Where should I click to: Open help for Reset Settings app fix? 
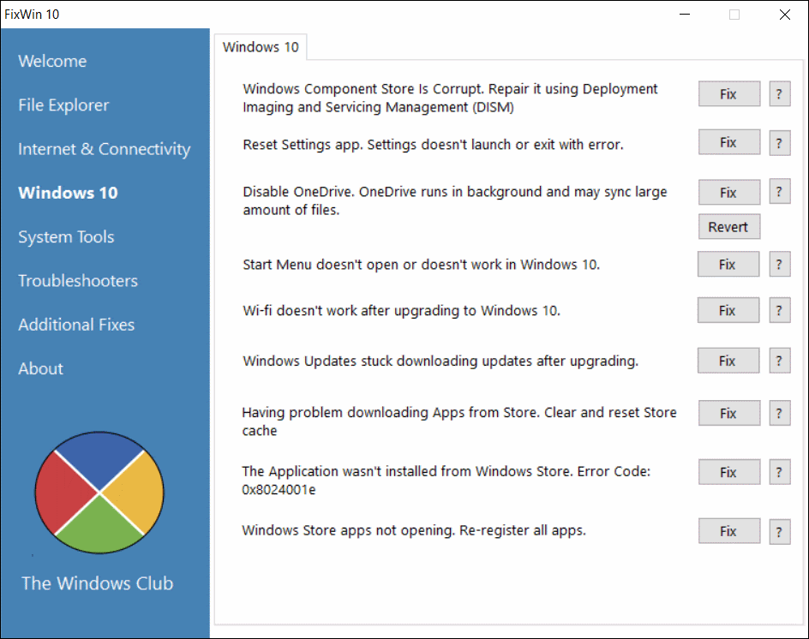coord(780,142)
